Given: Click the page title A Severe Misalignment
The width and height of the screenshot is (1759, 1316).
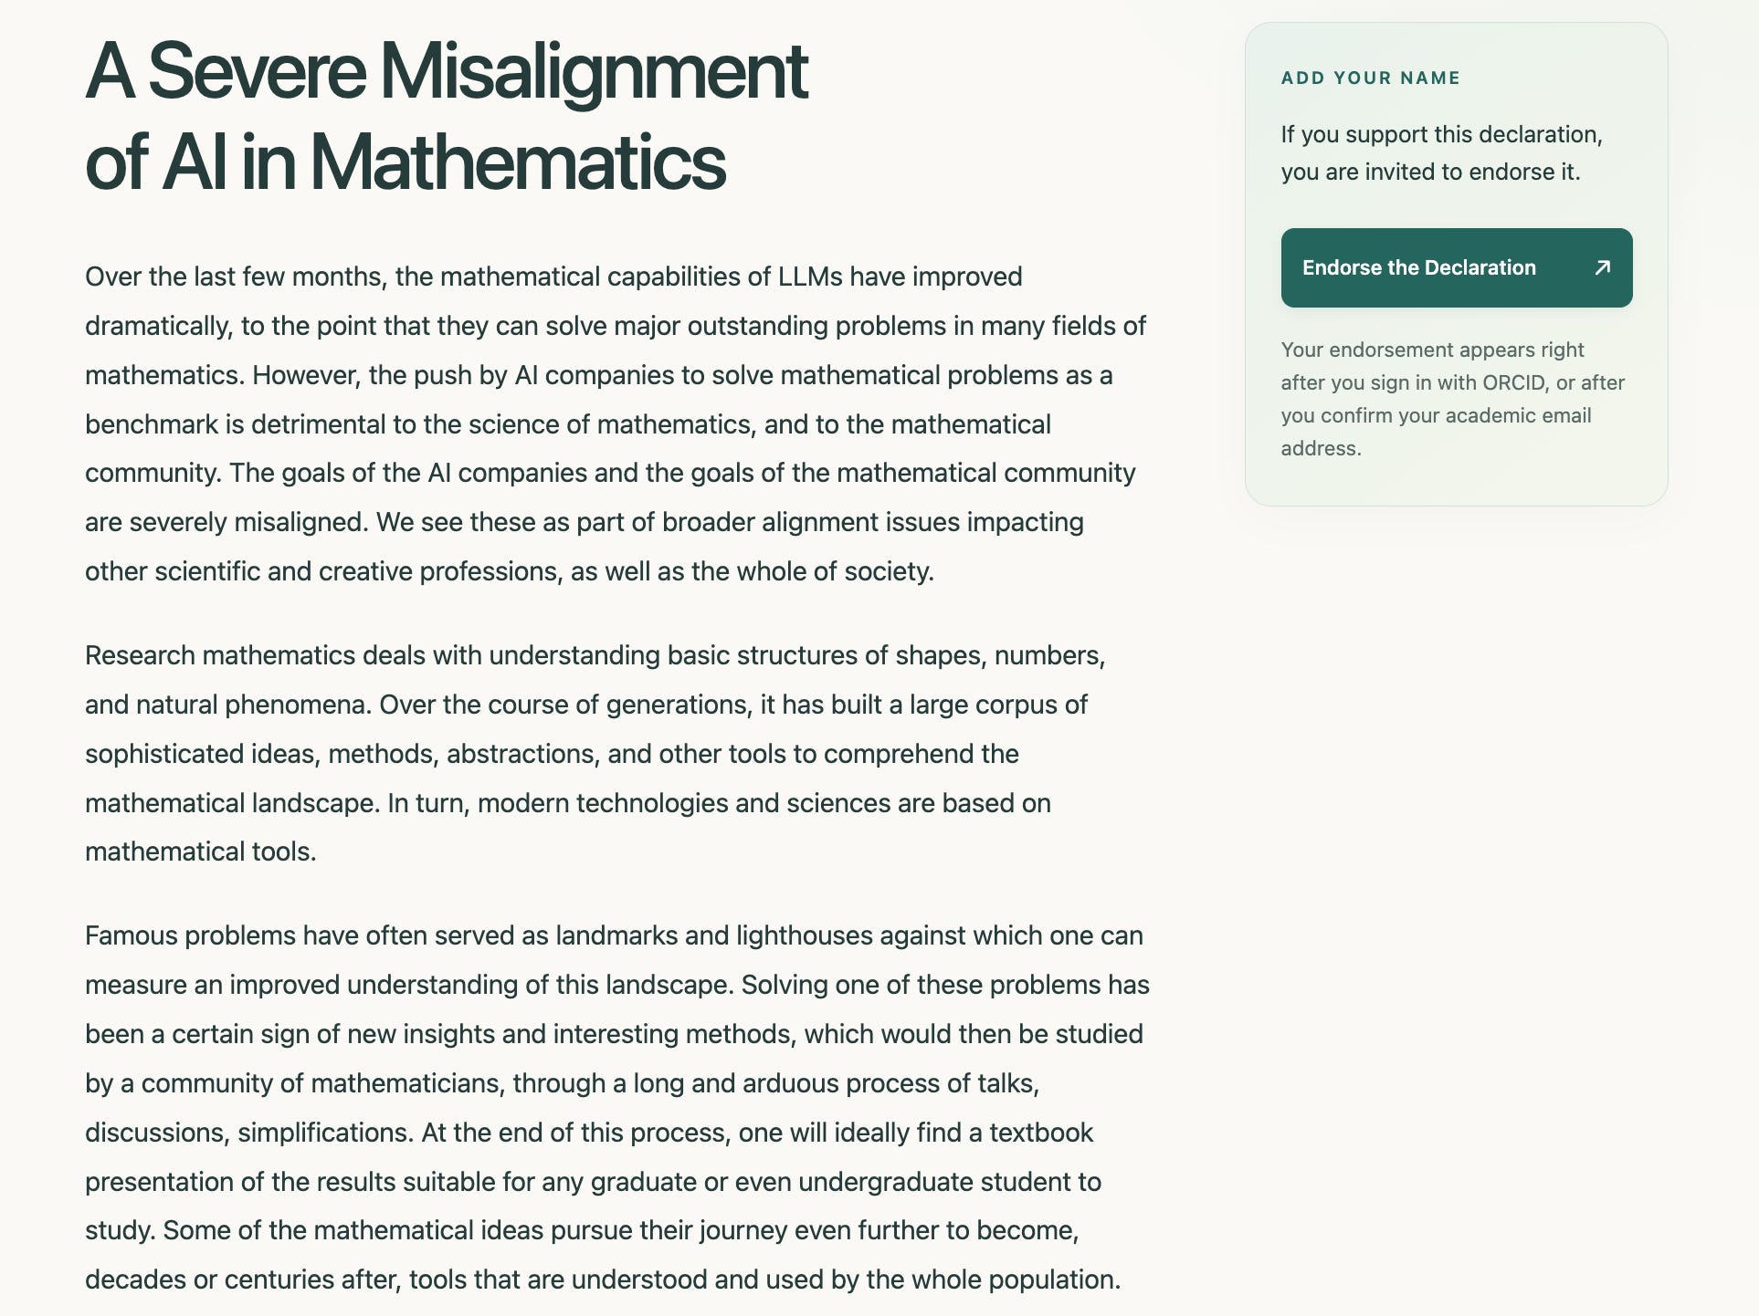Looking at the screenshot, I should (x=446, y=71).
